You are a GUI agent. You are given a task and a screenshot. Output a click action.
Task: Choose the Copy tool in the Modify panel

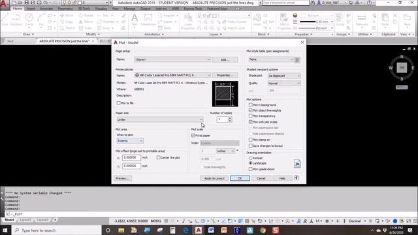coord(67,22)
